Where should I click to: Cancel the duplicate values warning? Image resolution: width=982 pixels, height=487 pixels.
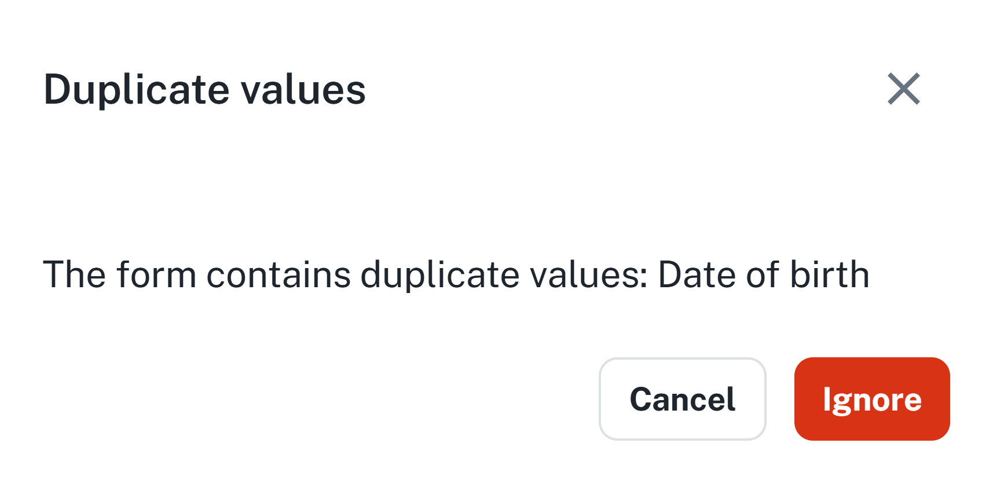tap(682, 399)
